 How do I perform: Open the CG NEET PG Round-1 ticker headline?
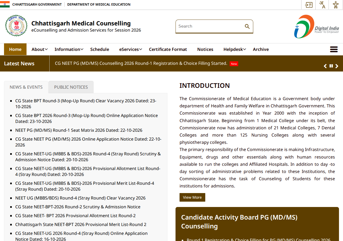tap(141, 63)
